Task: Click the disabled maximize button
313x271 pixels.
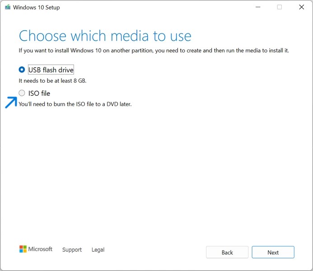Action: tap(280, 7)
